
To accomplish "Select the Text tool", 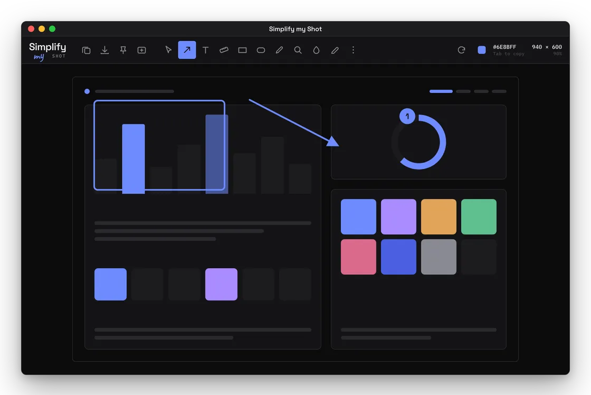I will coord(205,50).
